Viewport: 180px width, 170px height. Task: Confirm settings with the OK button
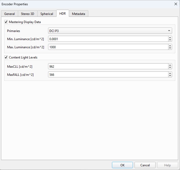point(122,165)
